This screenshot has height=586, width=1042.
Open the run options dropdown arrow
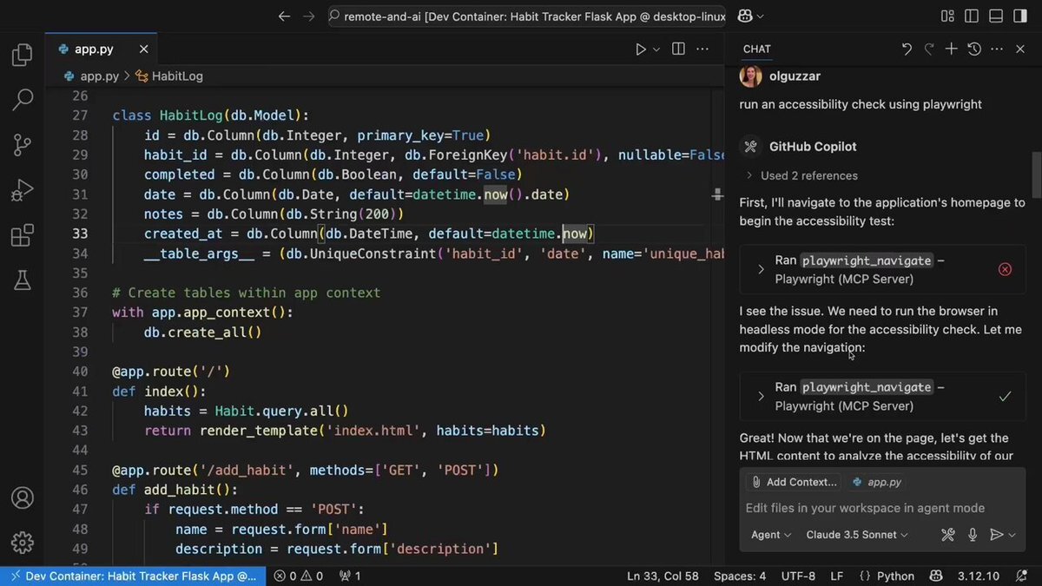[x=656, y=49]
